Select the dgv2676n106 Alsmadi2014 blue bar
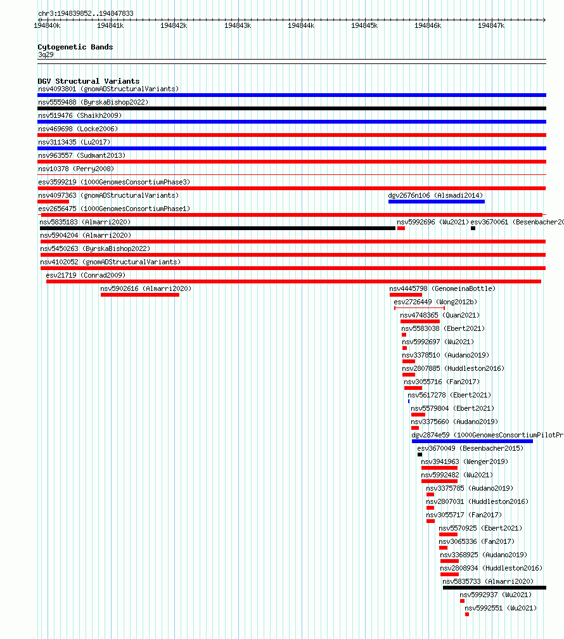The image size is (564, 639). pos(437,202)
